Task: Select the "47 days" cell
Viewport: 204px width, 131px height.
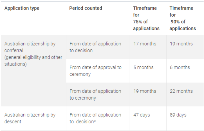Action: 142,115
